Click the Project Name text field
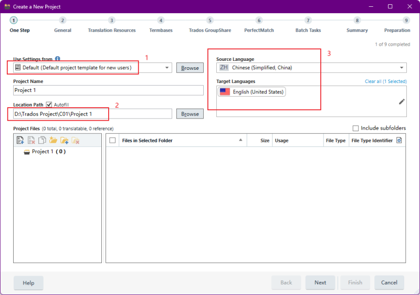This screenshot has height=295, width=420. [x=108, y=90]
